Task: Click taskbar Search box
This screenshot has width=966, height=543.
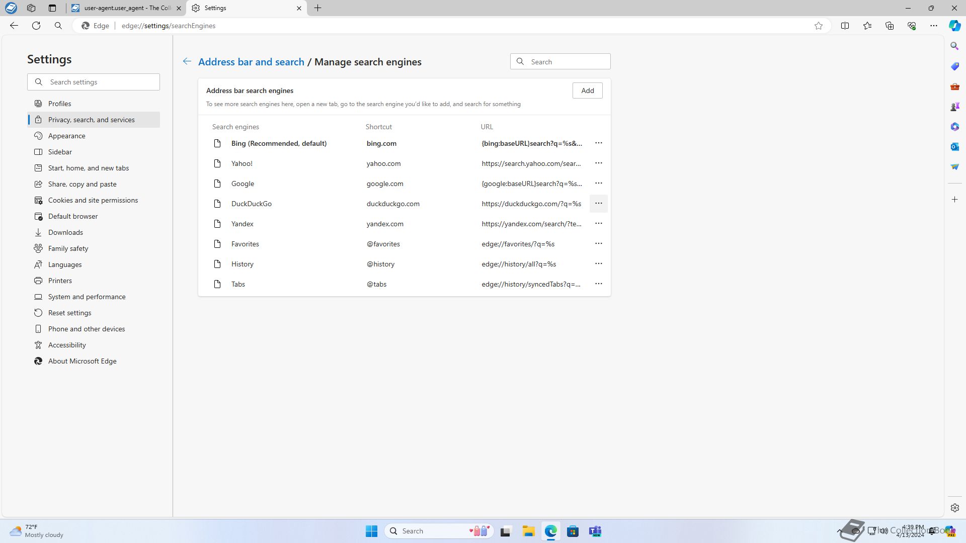Action: tap(439, 531)
